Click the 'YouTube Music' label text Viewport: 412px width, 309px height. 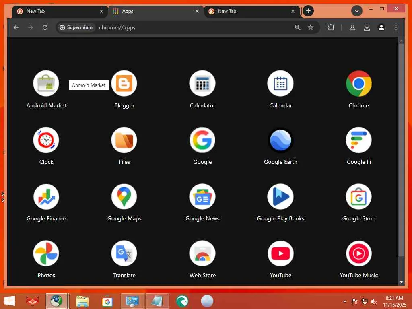tap(358, 275)
